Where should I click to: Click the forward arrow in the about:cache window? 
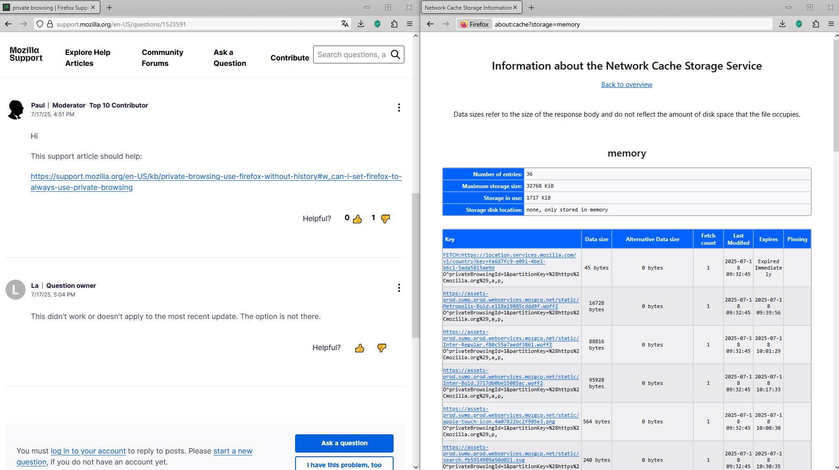tap(446, 24)
